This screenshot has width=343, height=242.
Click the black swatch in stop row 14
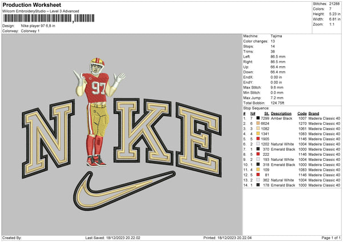[x=258, y=185]
